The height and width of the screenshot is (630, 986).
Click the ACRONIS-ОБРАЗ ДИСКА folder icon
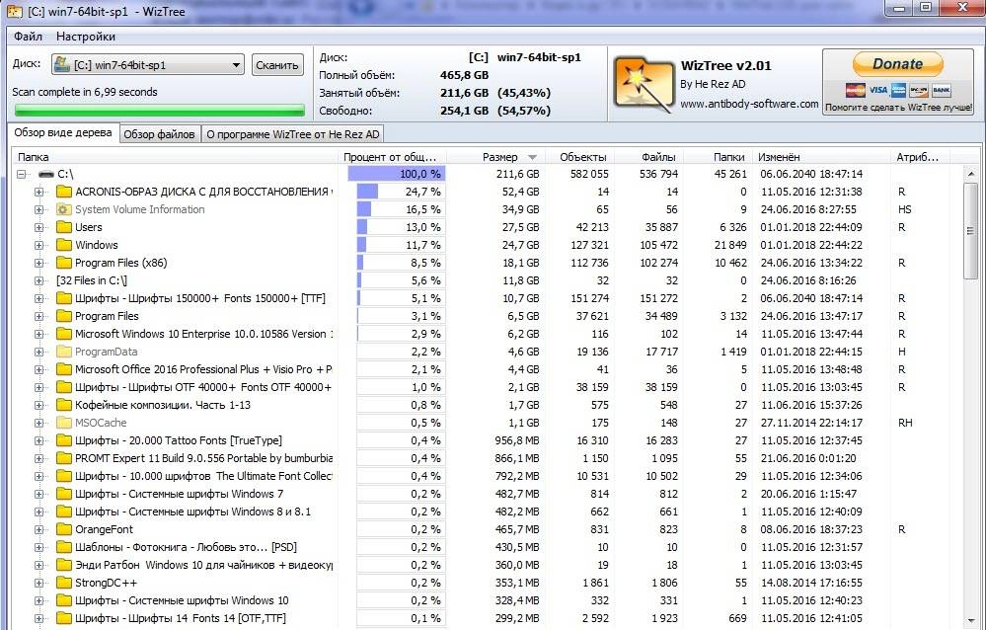click(63, 192)
